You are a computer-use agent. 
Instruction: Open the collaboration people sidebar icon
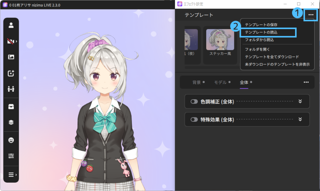11,89
